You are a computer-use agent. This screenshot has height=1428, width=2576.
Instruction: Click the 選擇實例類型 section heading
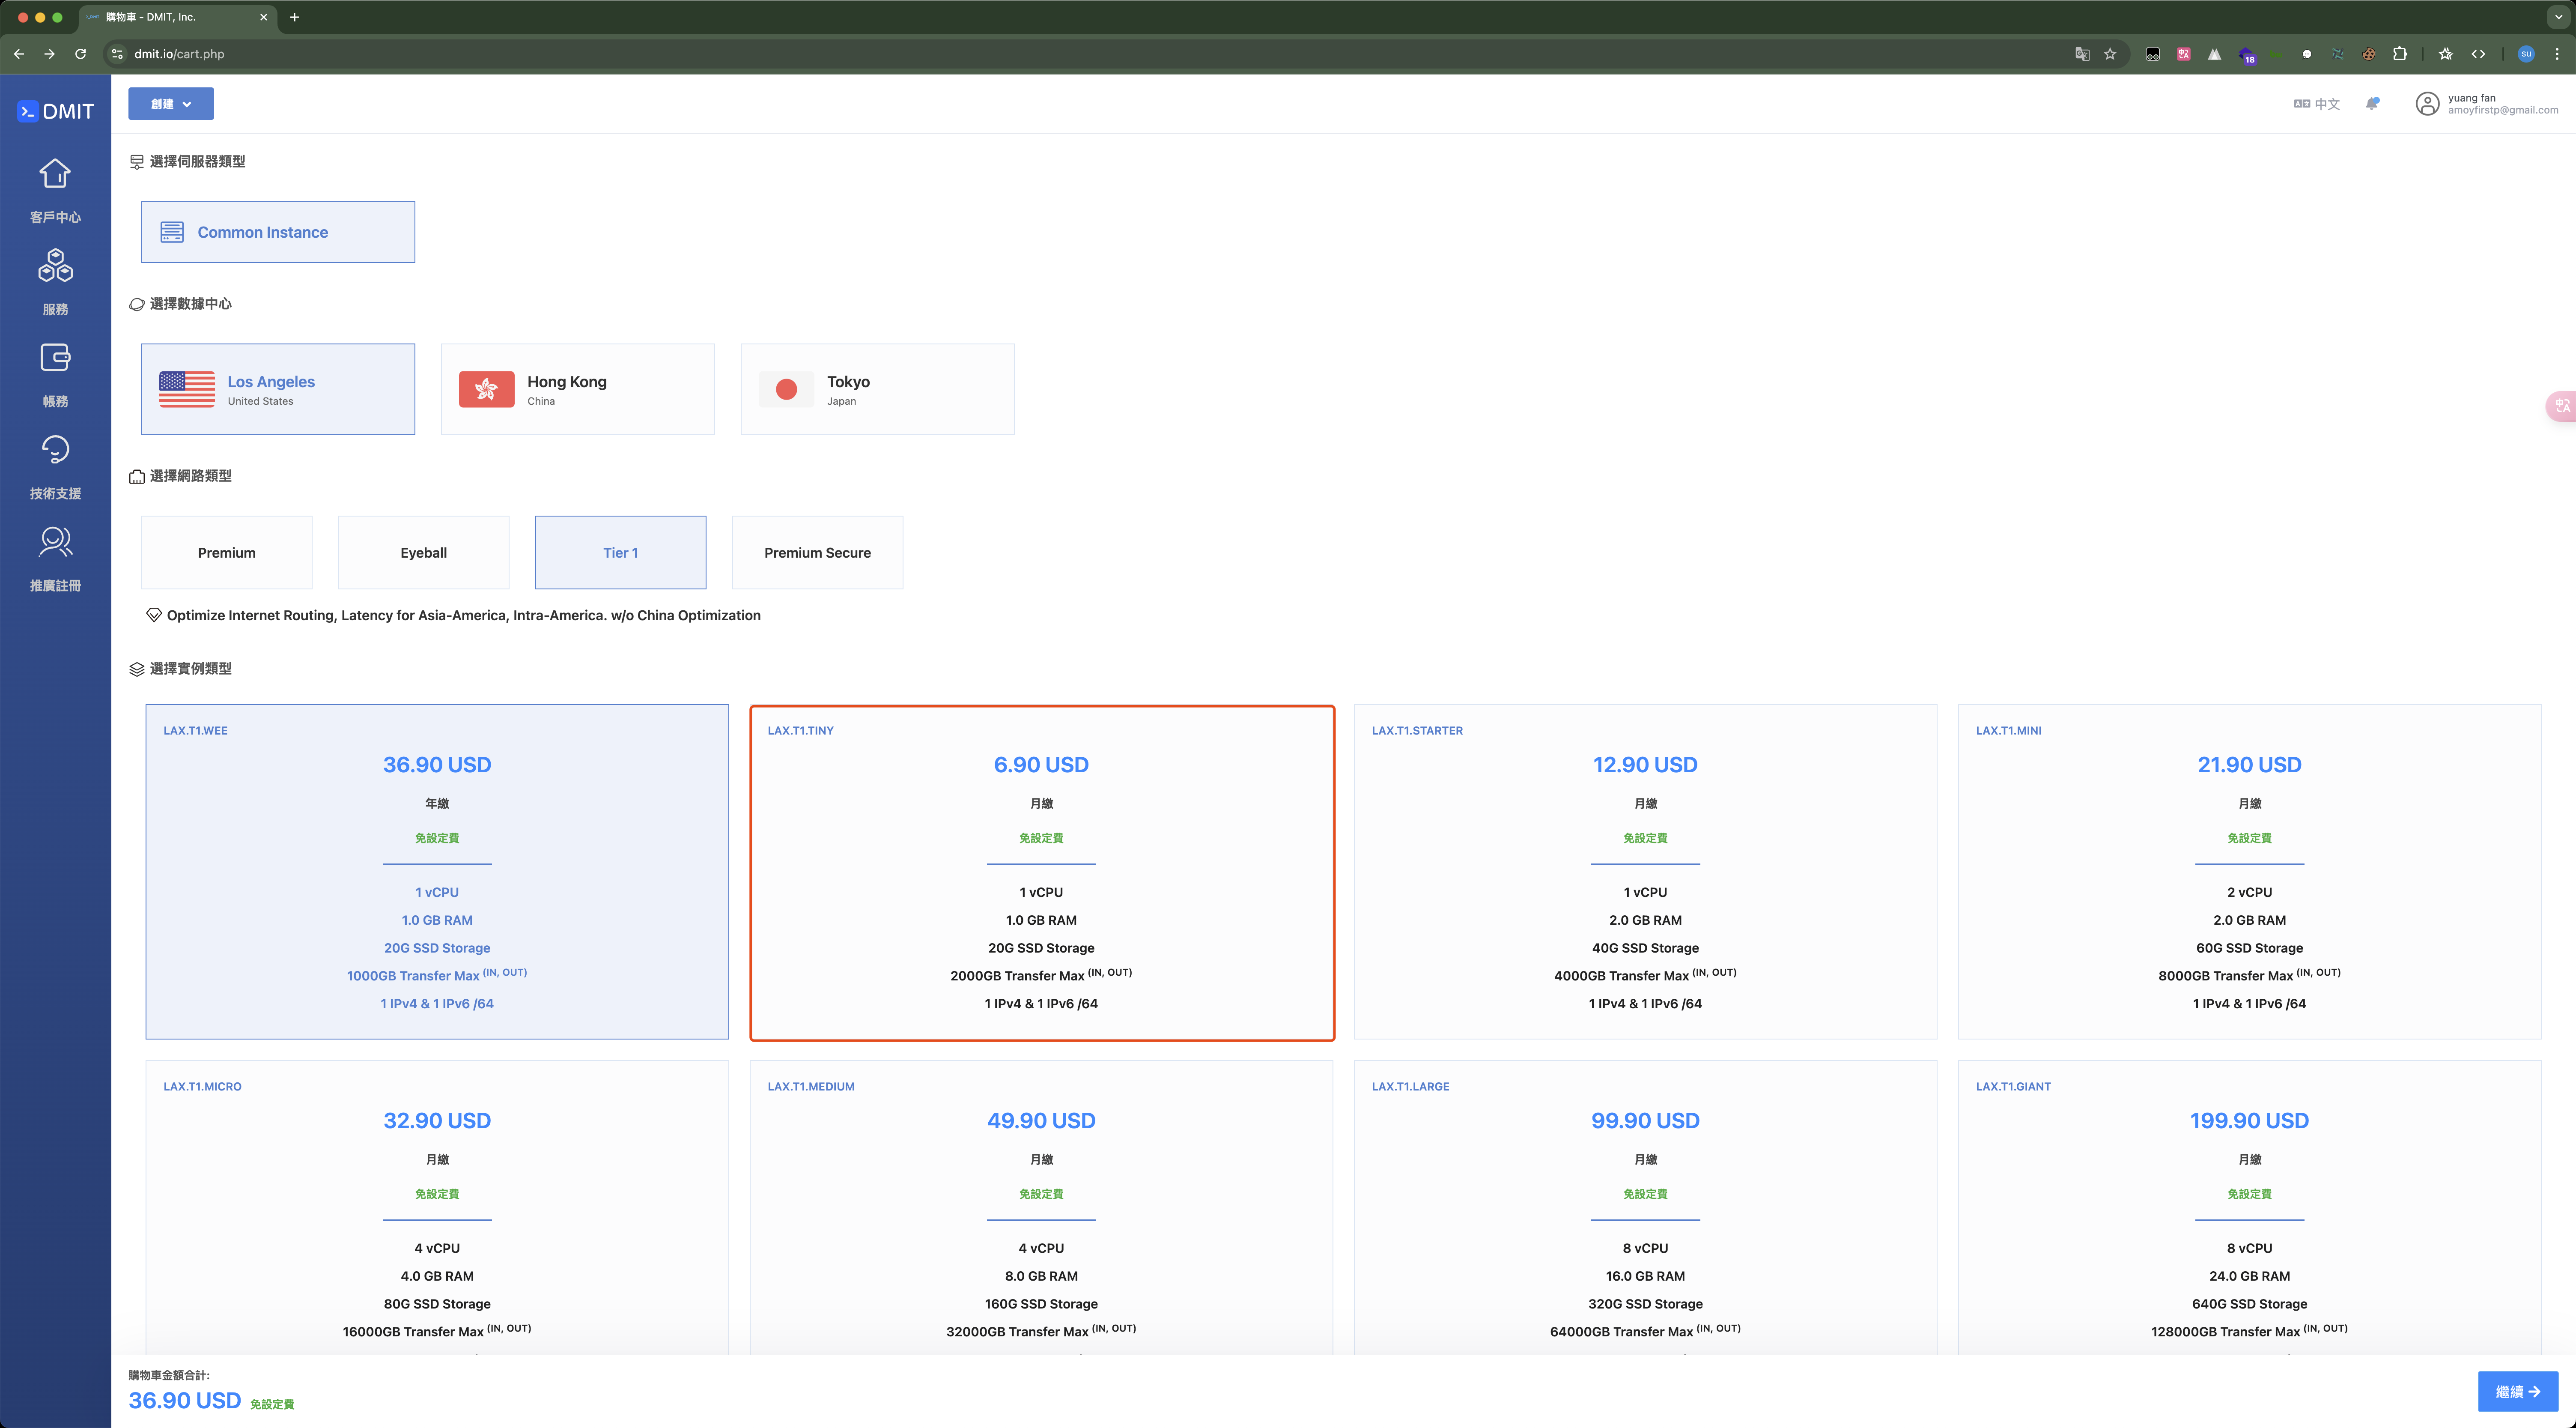(x=190, y=669)
